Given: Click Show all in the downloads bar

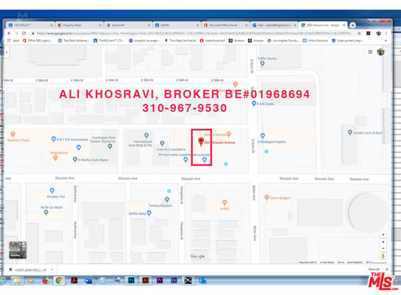Looking at the screenshot, I should click(x=373, y=269).
